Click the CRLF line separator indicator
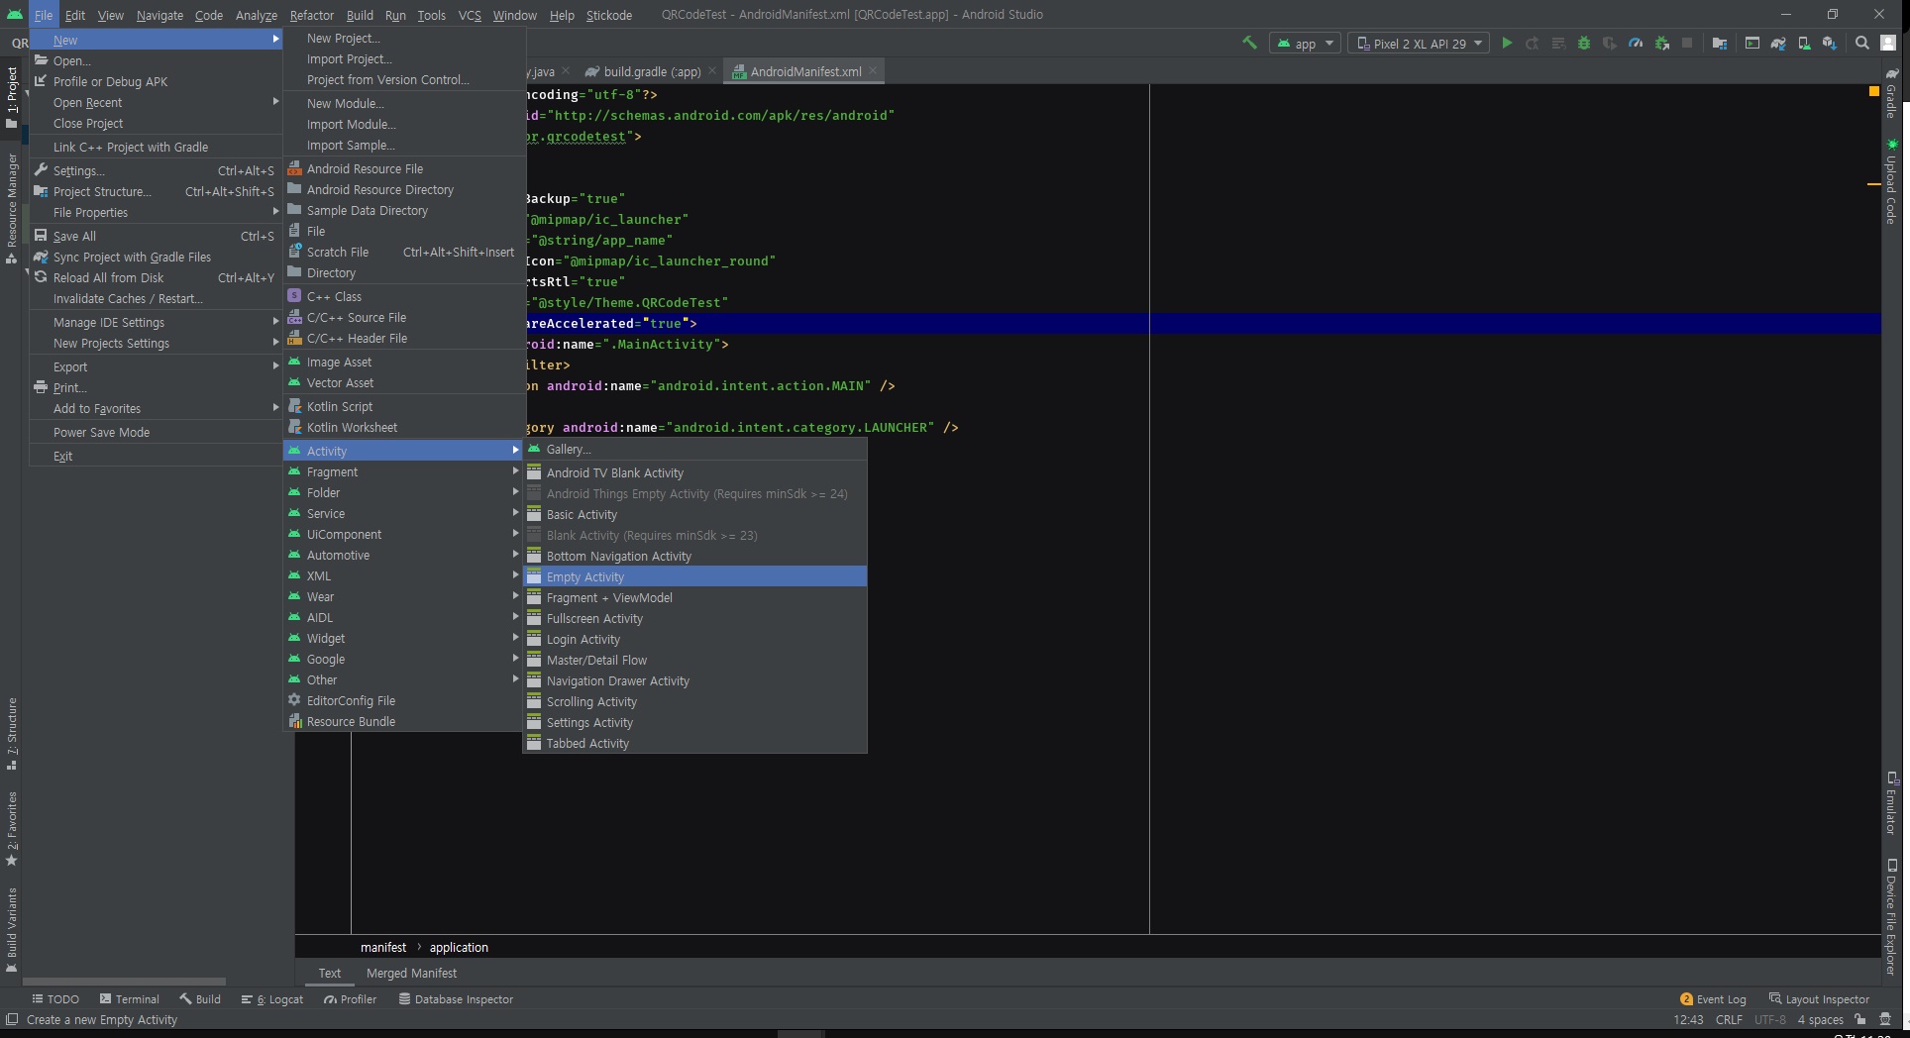This screenshot has height=1038, width=1910. (1729, 1020)
